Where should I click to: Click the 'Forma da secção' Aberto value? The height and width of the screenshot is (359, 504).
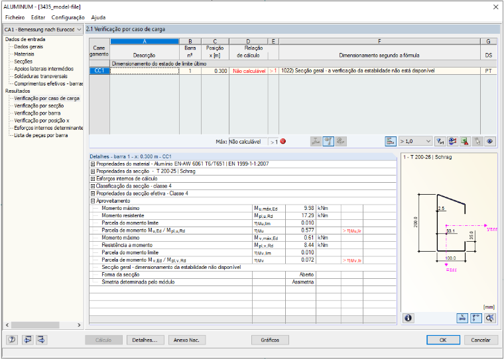300,274
